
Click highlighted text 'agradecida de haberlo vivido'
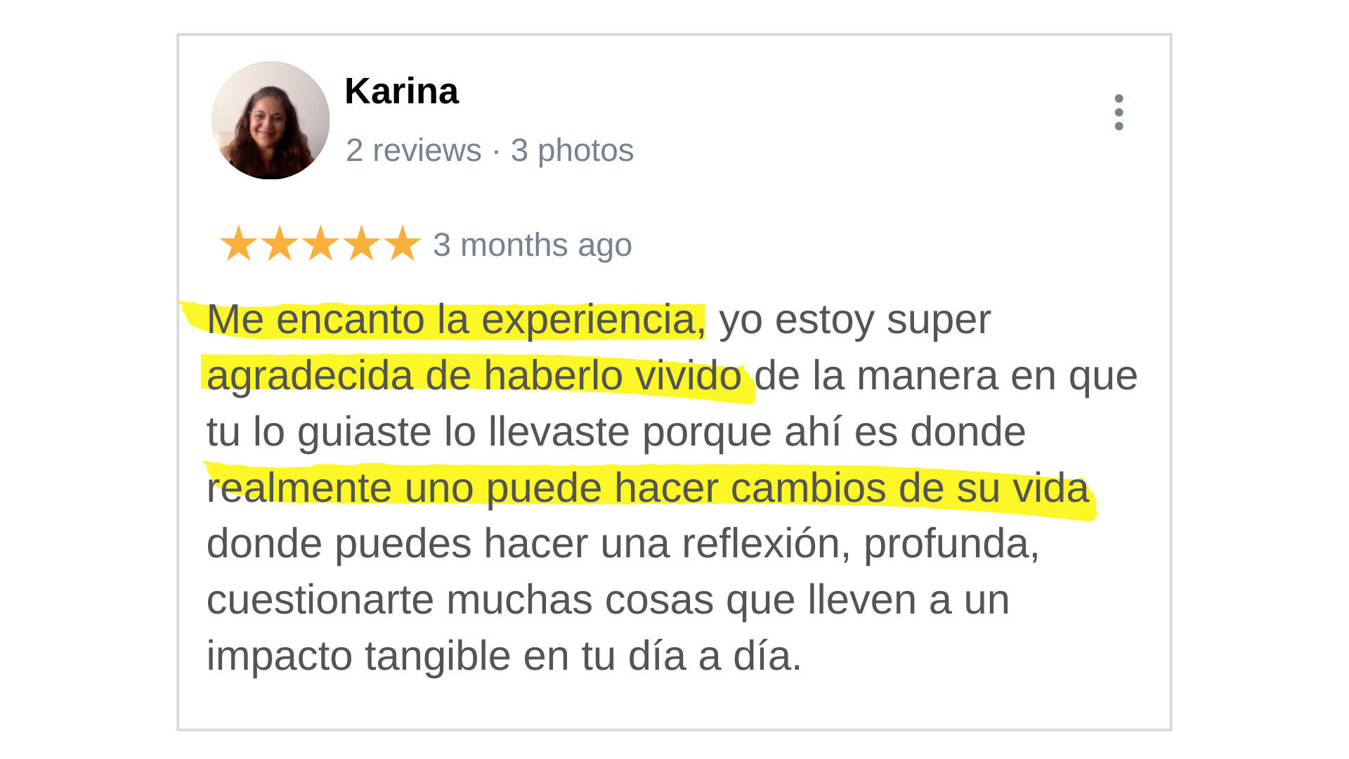click(474, 375)
